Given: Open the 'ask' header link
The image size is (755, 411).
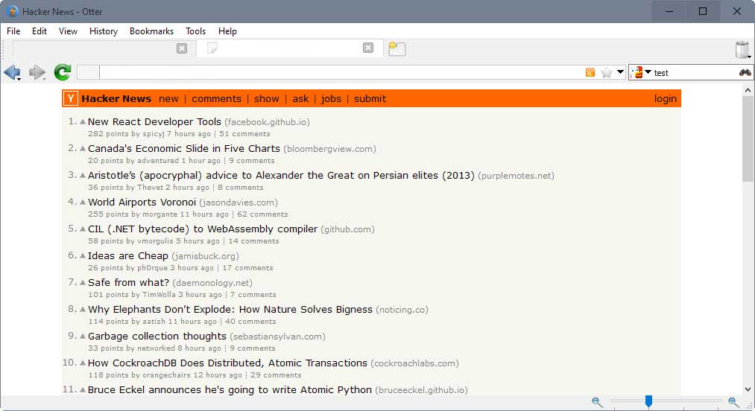Looking at the screenshot, I should [x=300, y=99].
